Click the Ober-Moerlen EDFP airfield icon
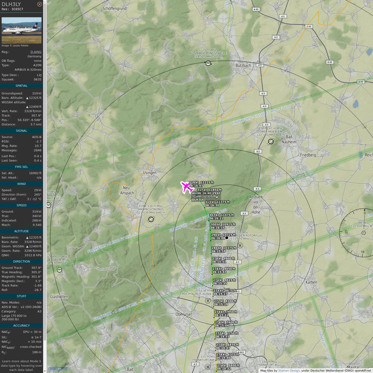The image size is (373, 373). (271, 141)
